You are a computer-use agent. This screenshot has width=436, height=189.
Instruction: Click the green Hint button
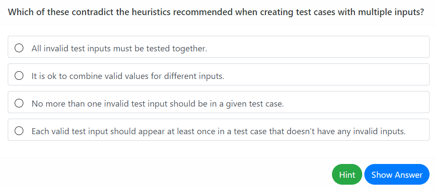347,175
